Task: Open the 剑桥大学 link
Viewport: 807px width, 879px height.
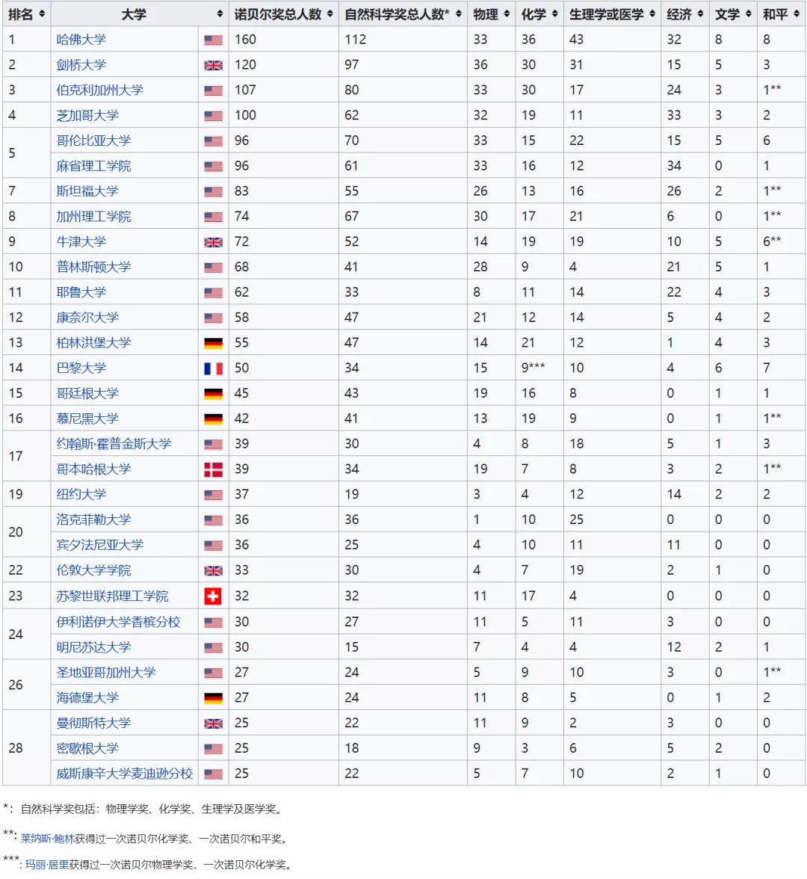Action: 81,65
